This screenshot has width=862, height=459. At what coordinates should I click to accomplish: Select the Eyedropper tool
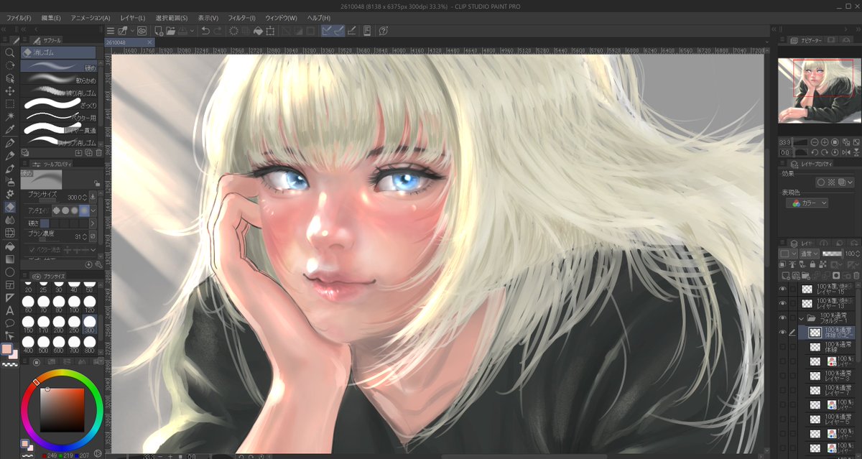[9, 130]
